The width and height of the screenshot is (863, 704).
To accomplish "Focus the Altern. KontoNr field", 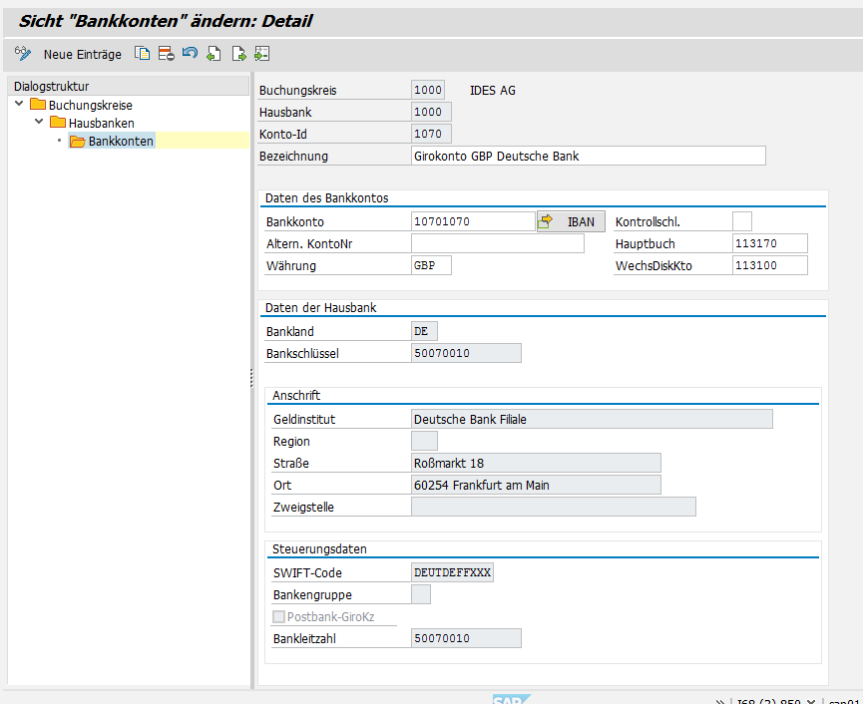I will point(497,243).
